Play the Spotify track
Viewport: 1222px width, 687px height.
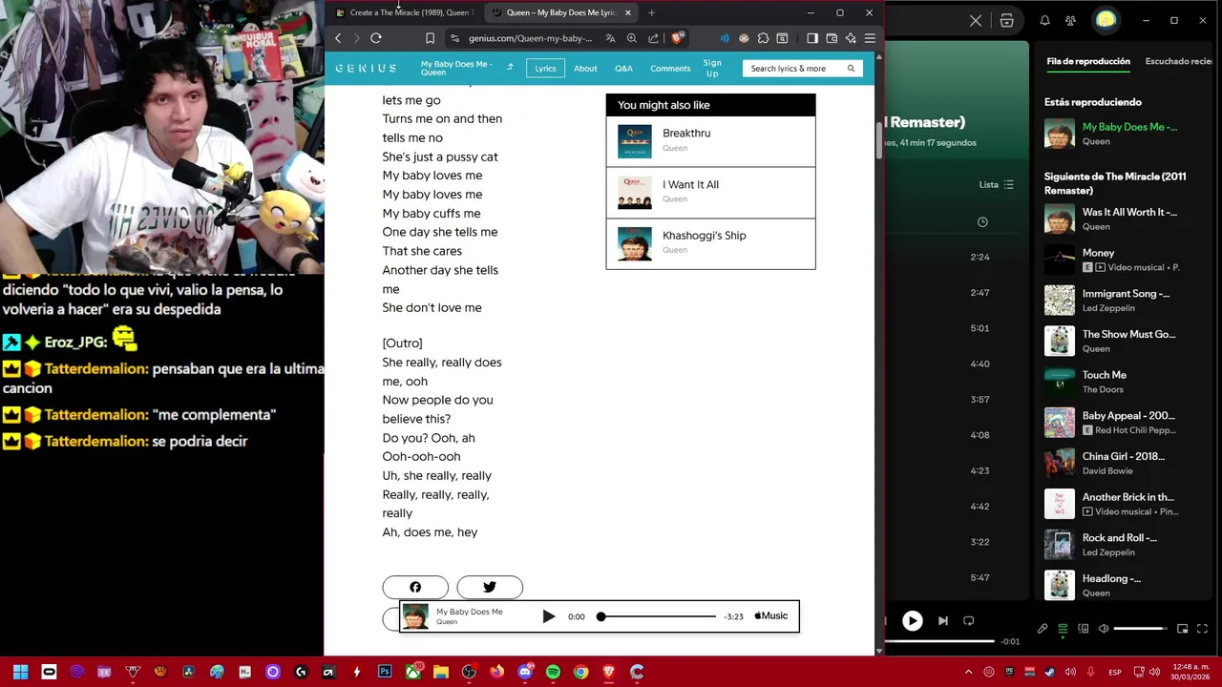(x=913, y=621)
